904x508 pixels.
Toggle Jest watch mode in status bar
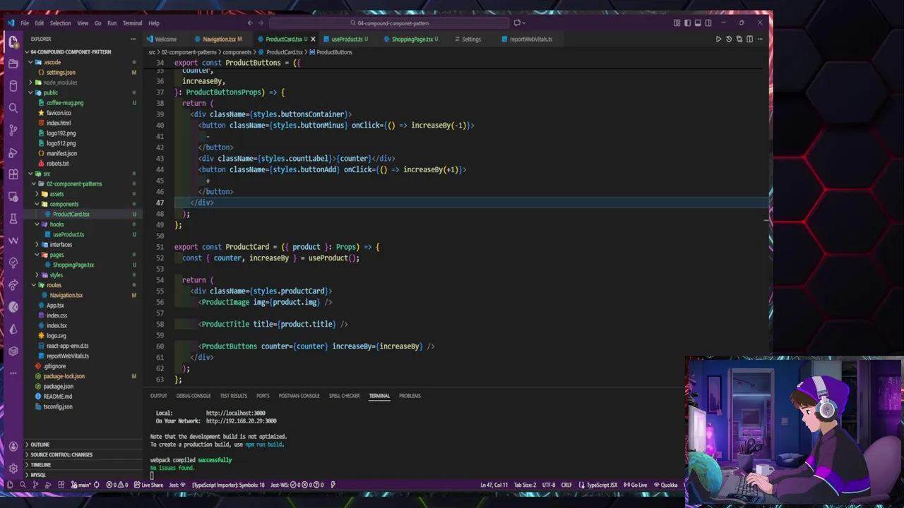pyautogui.click(x=177, y=485)
